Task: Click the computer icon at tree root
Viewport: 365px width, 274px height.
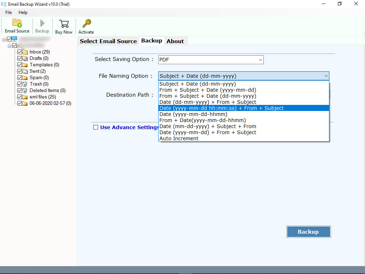Action: [14, 39]
